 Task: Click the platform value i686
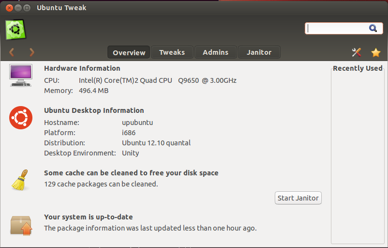pyautogui.click(x=129, y=133)
